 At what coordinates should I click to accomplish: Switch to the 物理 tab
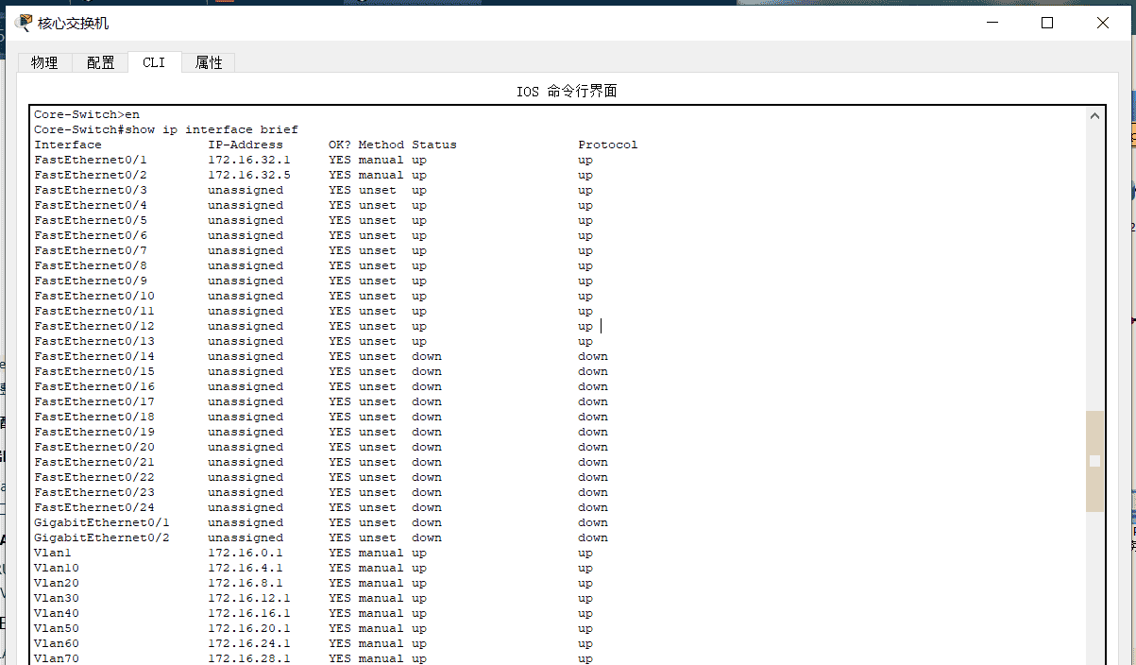(44, 62)
